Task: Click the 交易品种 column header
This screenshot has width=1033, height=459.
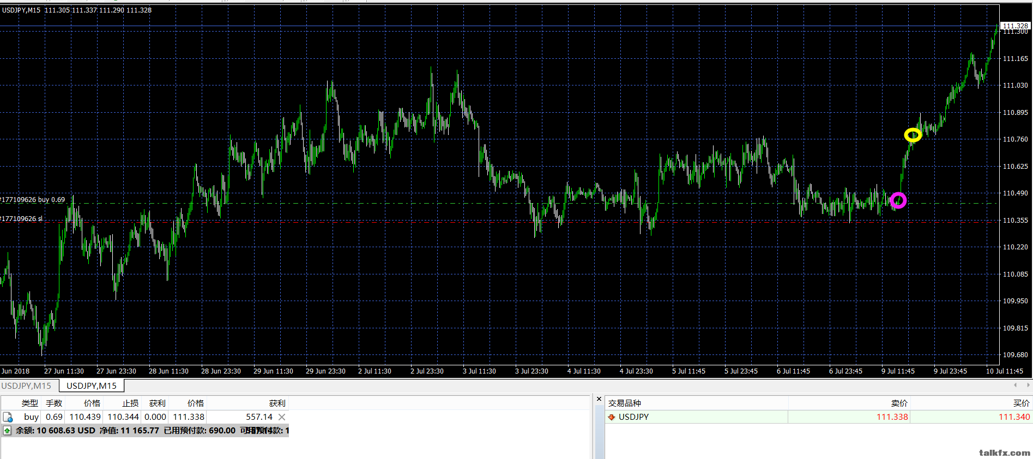Action: click(x=625, y=403)
